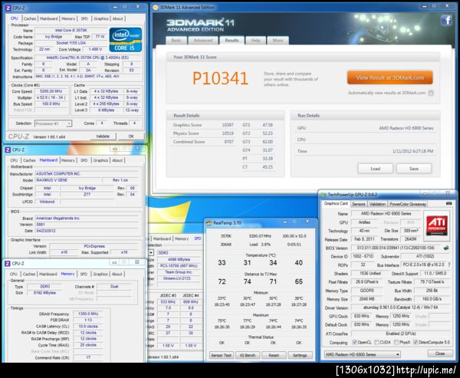Screen dimensions: 460x378
Task: Toggle the PhysX checkbox in GPU-Z
Action: tap(396, 342)
